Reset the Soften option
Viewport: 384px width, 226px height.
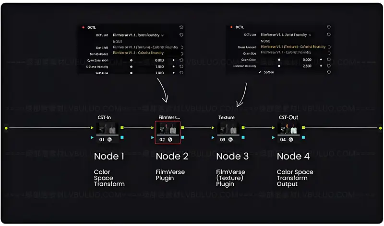pos(329,72)
